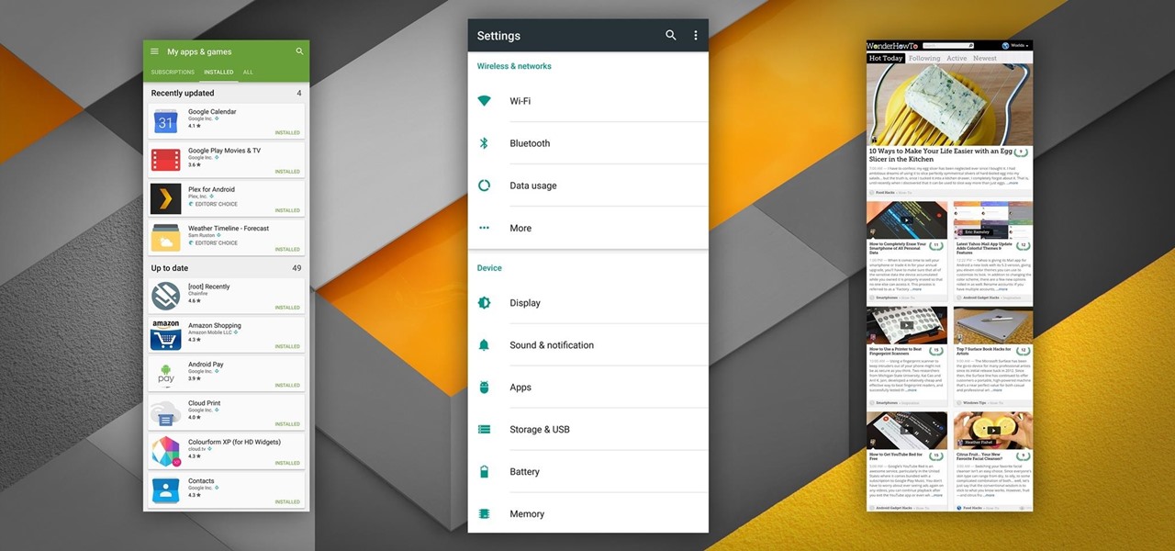Click the Sound & notification bell icon

(484, 345)
